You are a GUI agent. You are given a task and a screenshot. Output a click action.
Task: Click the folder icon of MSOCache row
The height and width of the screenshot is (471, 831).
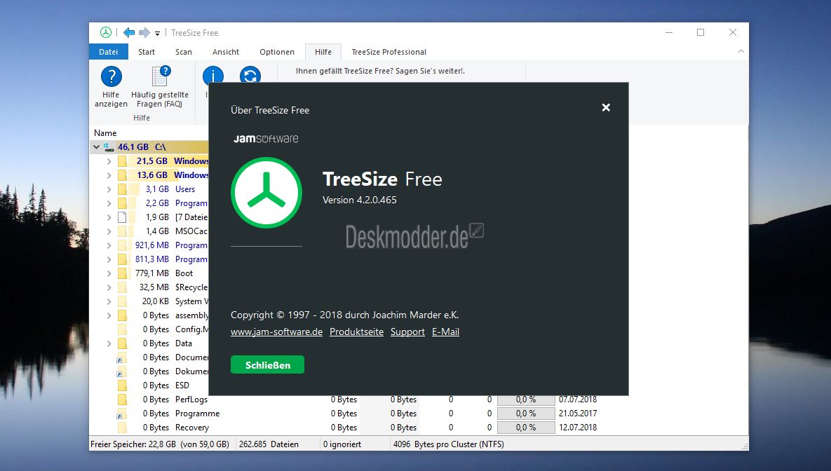click(123, 231)
